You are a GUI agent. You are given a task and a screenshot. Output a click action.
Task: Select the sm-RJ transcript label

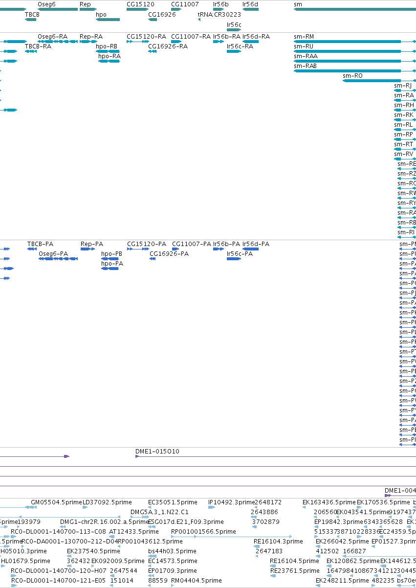tap(403, 85)
